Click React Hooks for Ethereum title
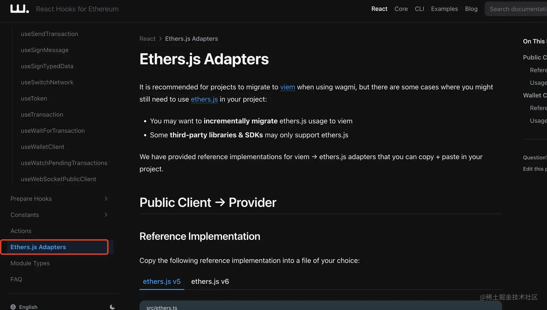Image resolution: width=547 pixels, height=310 pixels. tap(77, 9)
